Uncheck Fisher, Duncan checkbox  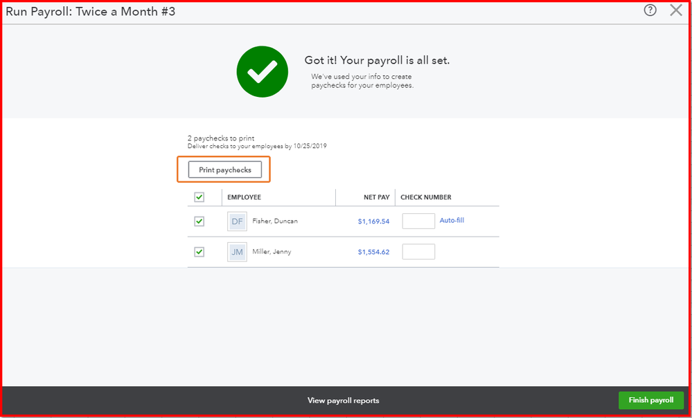coord(199,221)
